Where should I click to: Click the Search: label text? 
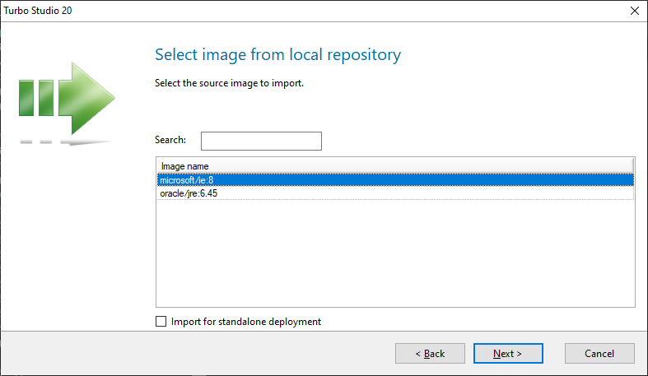click(170, 140)
